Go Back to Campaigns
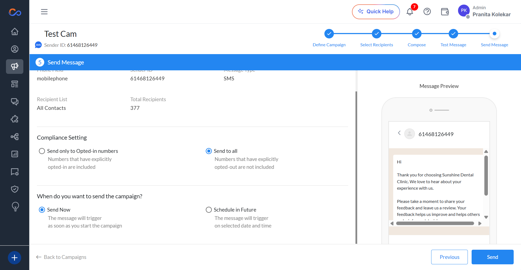 [x=61, y=257]
